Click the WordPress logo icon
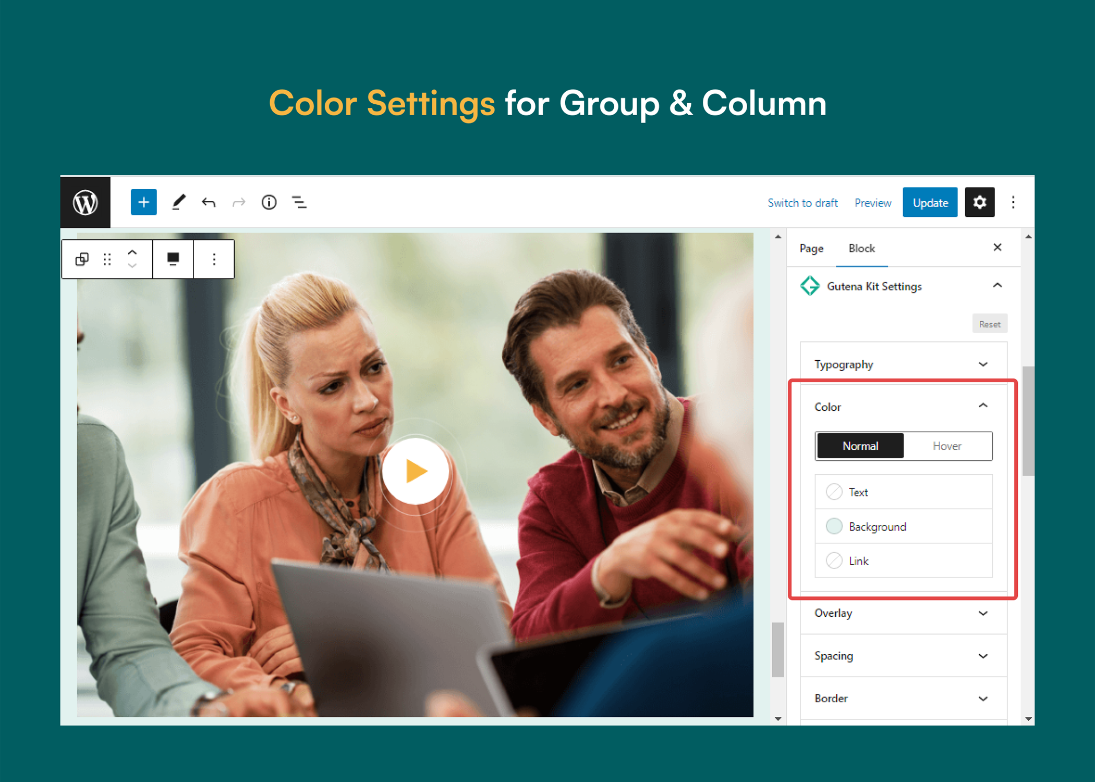Image resolution: width=1095 pixels, height=782 pixels. tap(86, 203)
